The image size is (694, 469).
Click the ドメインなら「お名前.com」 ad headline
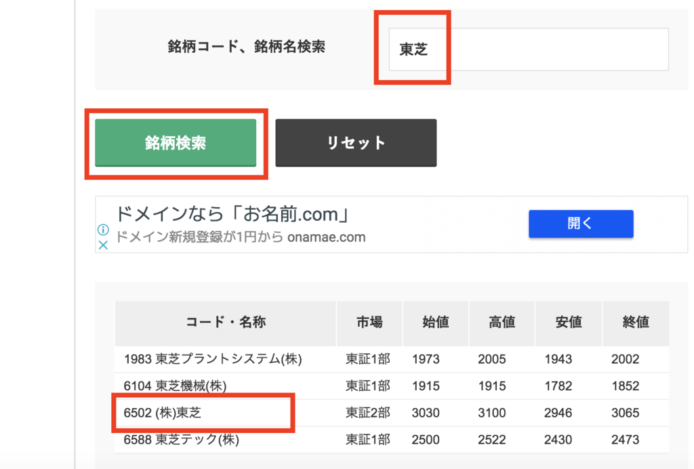233,215
